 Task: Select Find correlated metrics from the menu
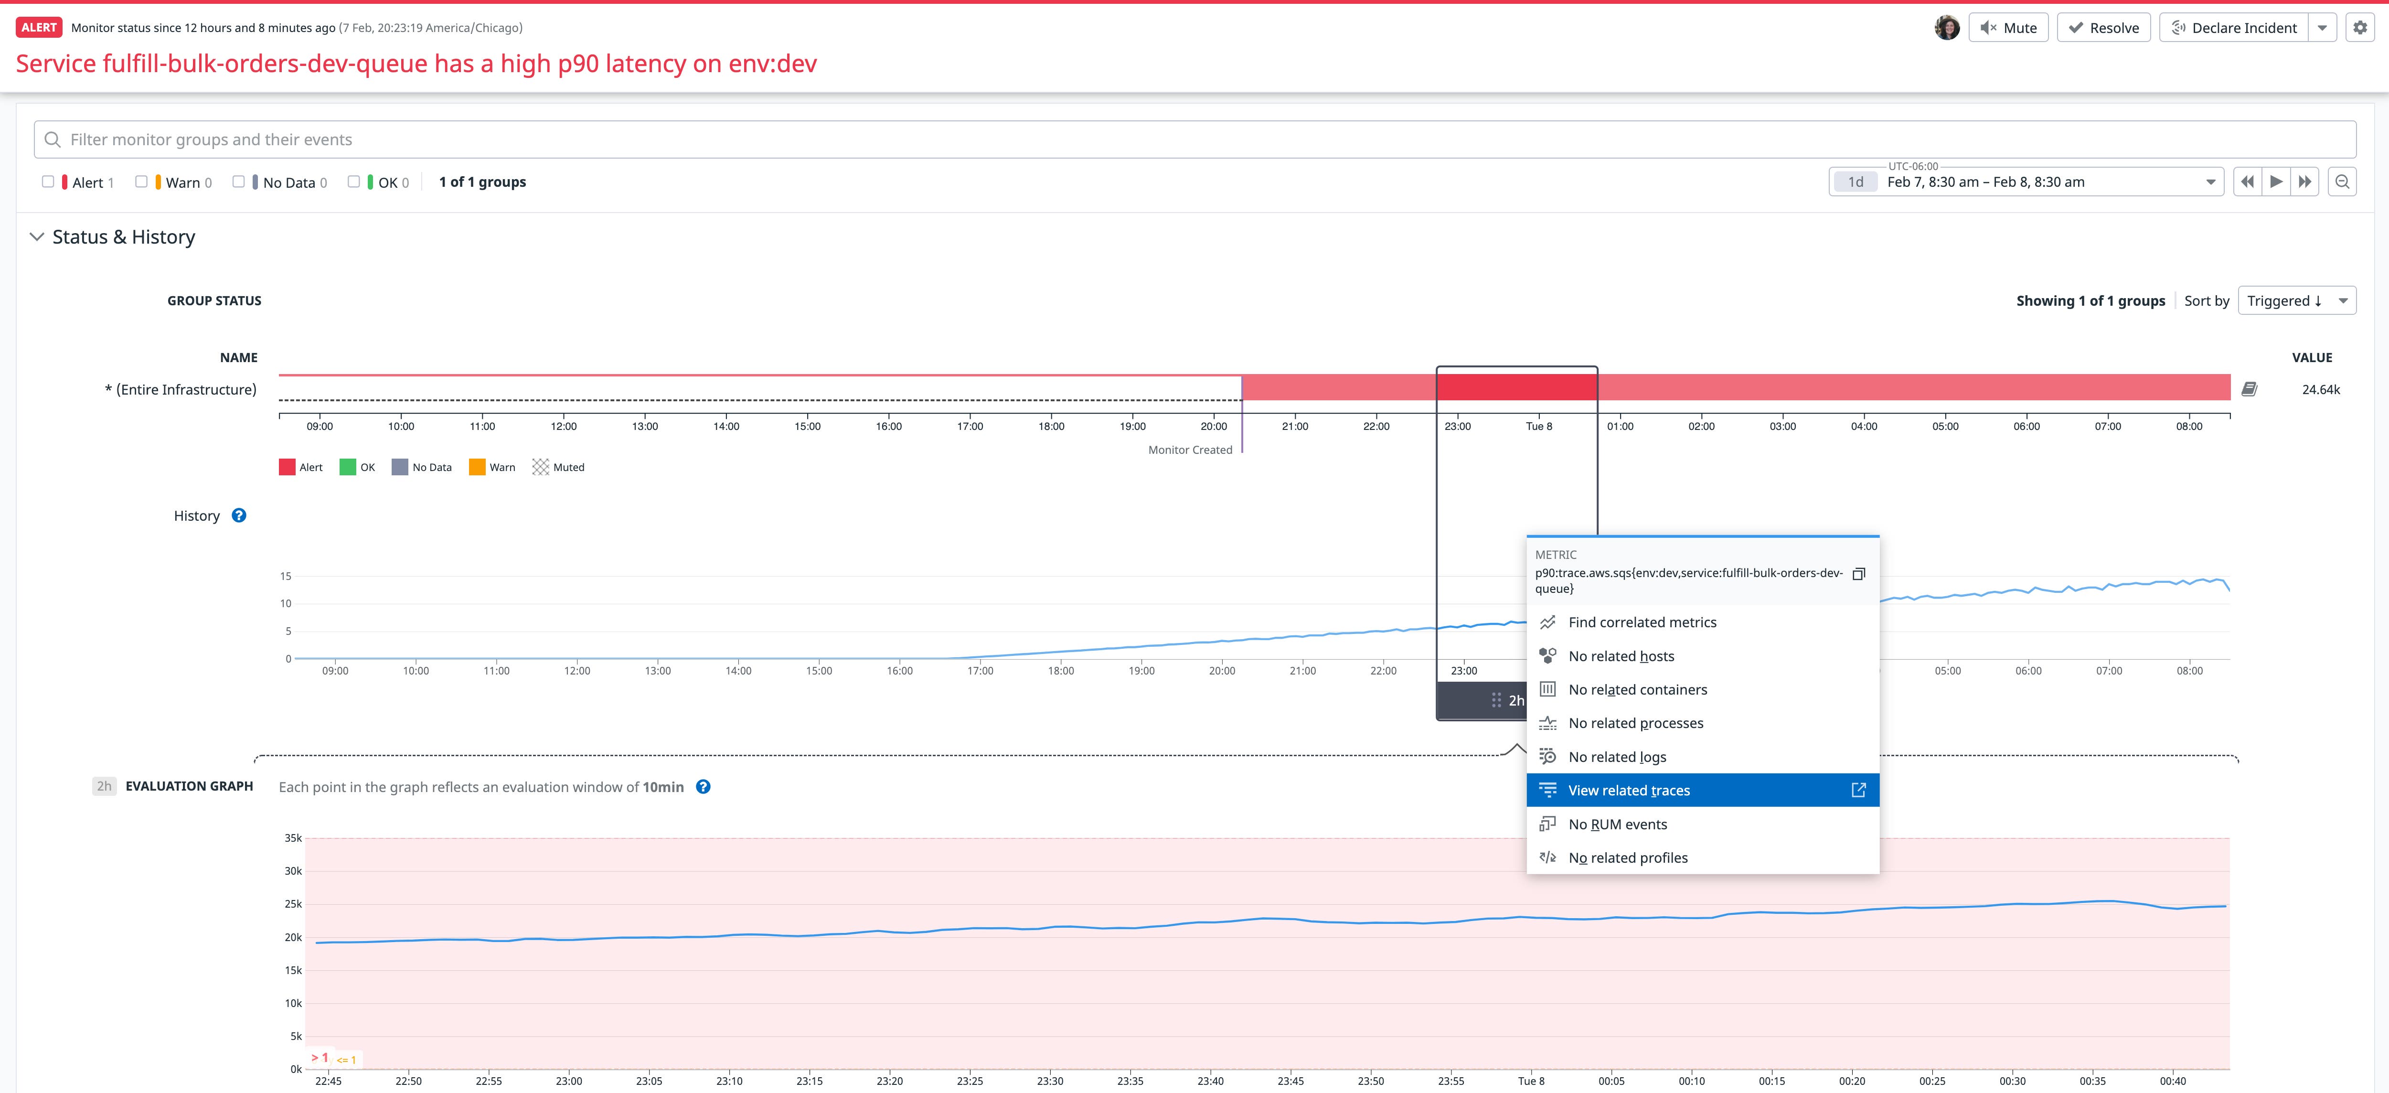coord(1642,622)
